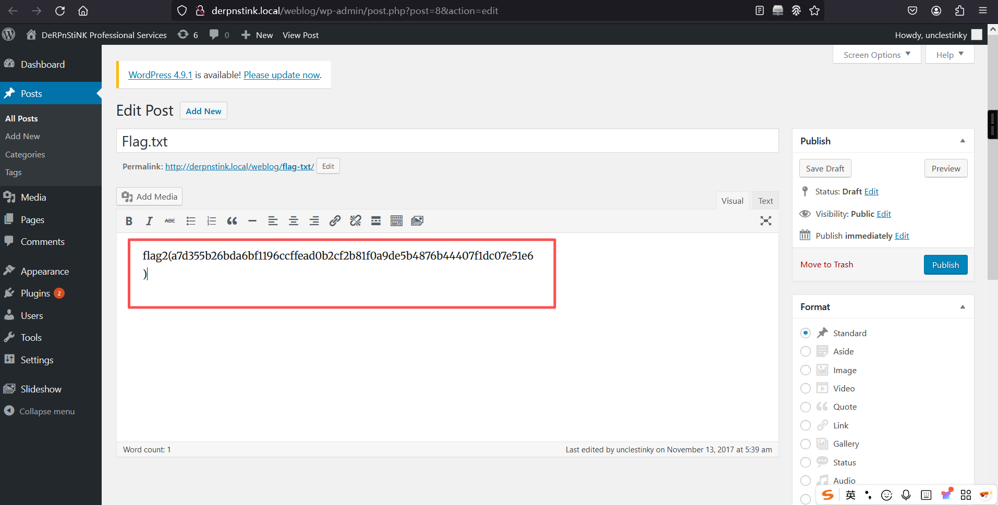Viewport: 998px width, 505px height.
Task: Toggle the toolbar kitchen sink
Action: (396, 221)
